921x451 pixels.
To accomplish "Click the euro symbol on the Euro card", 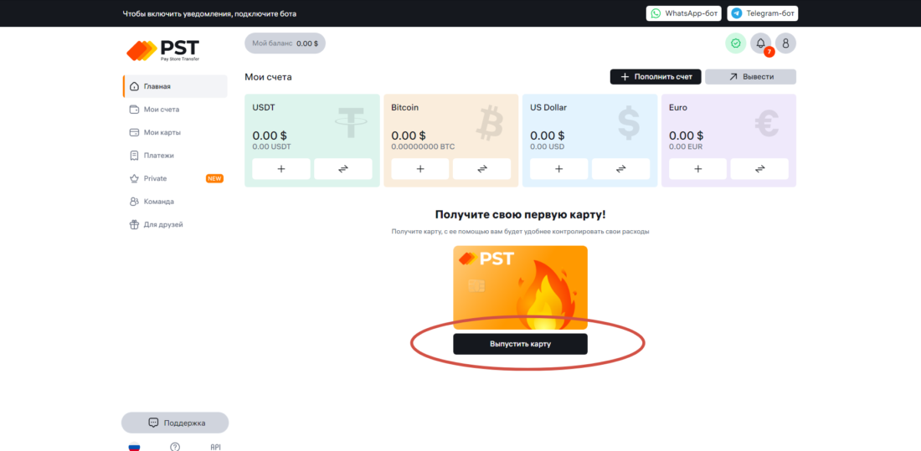I will (766, 123).
